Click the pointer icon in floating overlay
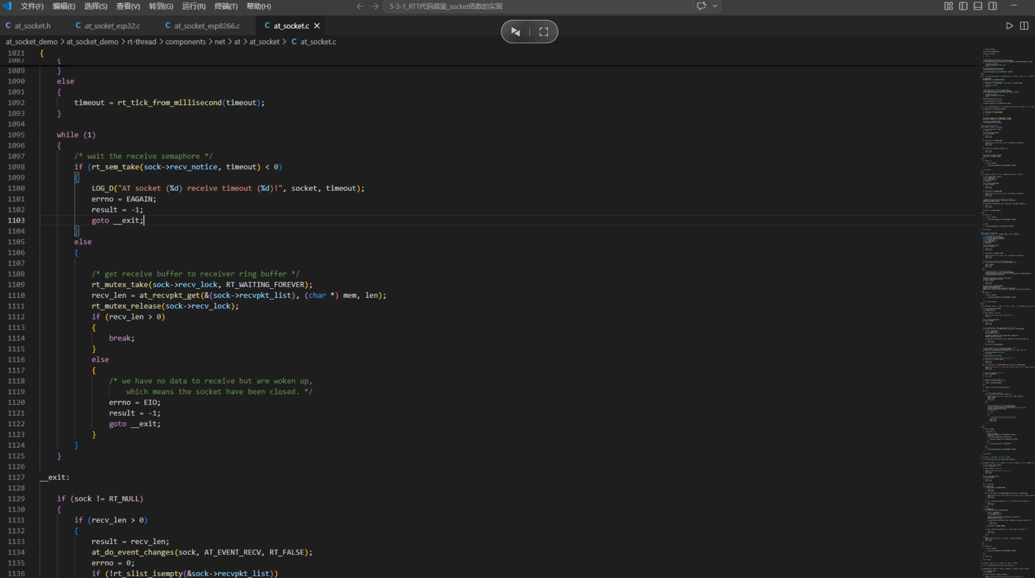Viewport: 1035px width, 578px height. 516,32
